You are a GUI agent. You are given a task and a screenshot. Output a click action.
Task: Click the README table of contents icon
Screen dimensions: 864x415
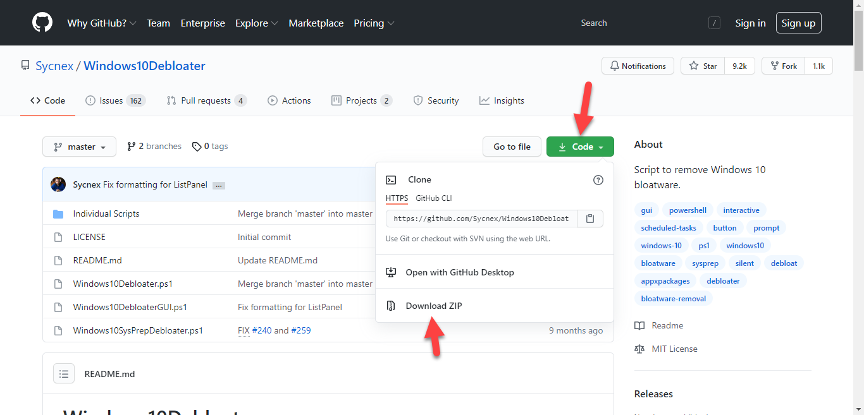(64, 374)
